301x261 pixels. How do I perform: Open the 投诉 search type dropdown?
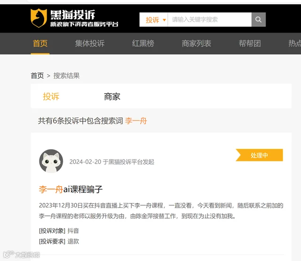click(154, 20)
